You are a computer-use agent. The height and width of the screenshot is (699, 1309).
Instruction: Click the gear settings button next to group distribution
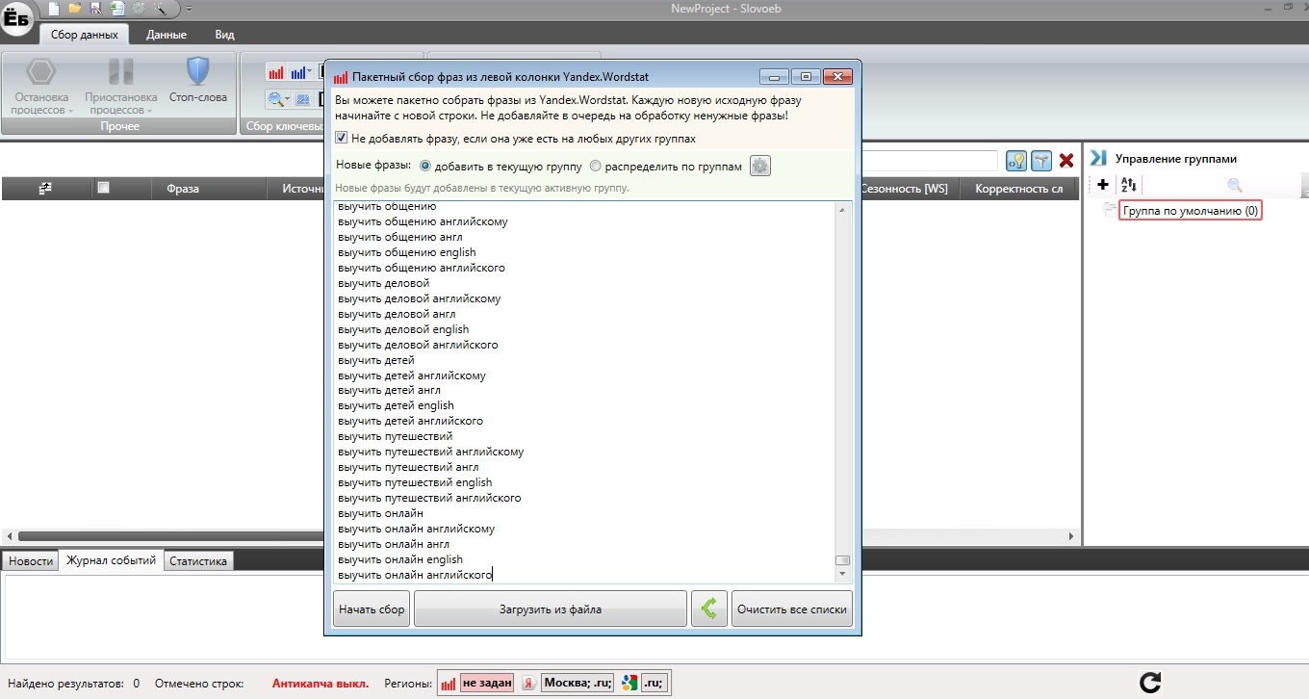pyautogui.click(x=760, y=167)
